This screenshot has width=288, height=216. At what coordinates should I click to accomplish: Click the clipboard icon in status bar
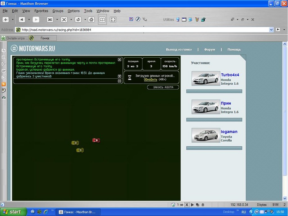pyautogui.click(x=203, y=205)
